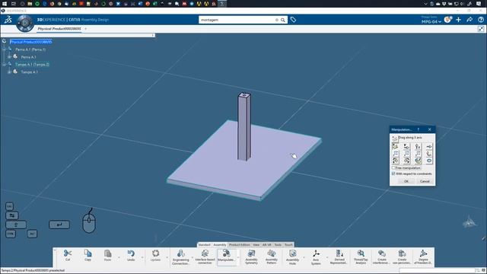The height and width of the screenshot is (274, 487).
Task: Open the tag icon next to the search bar
Action: pos(293,20)
